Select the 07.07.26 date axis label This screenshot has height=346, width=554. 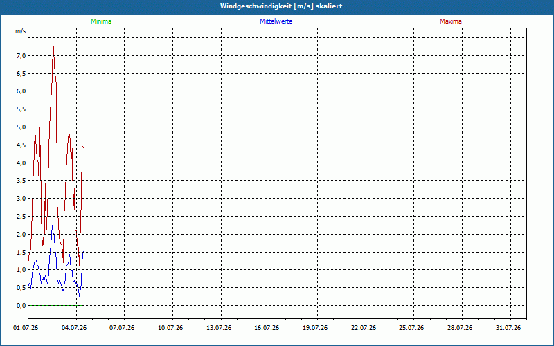click(122, 328)
